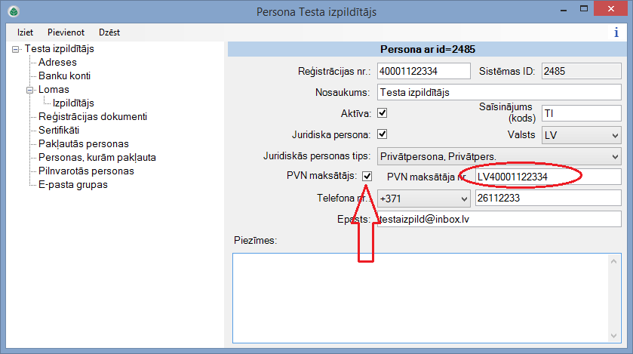This screenshot has height=354, width=633.
Task: Click the notes scrollbar down arrow
Action: (x=613, y=335)
